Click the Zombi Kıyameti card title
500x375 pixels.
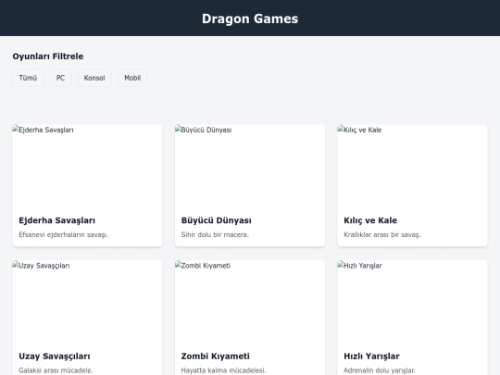point(215,356)
